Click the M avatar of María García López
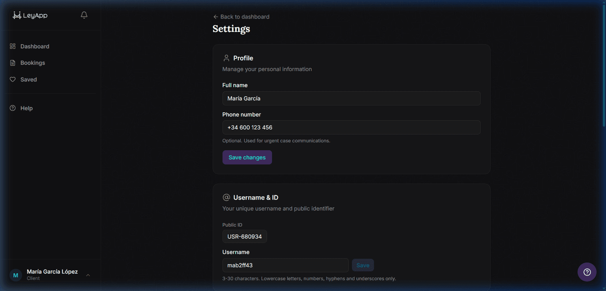 (x=15, y=275)
